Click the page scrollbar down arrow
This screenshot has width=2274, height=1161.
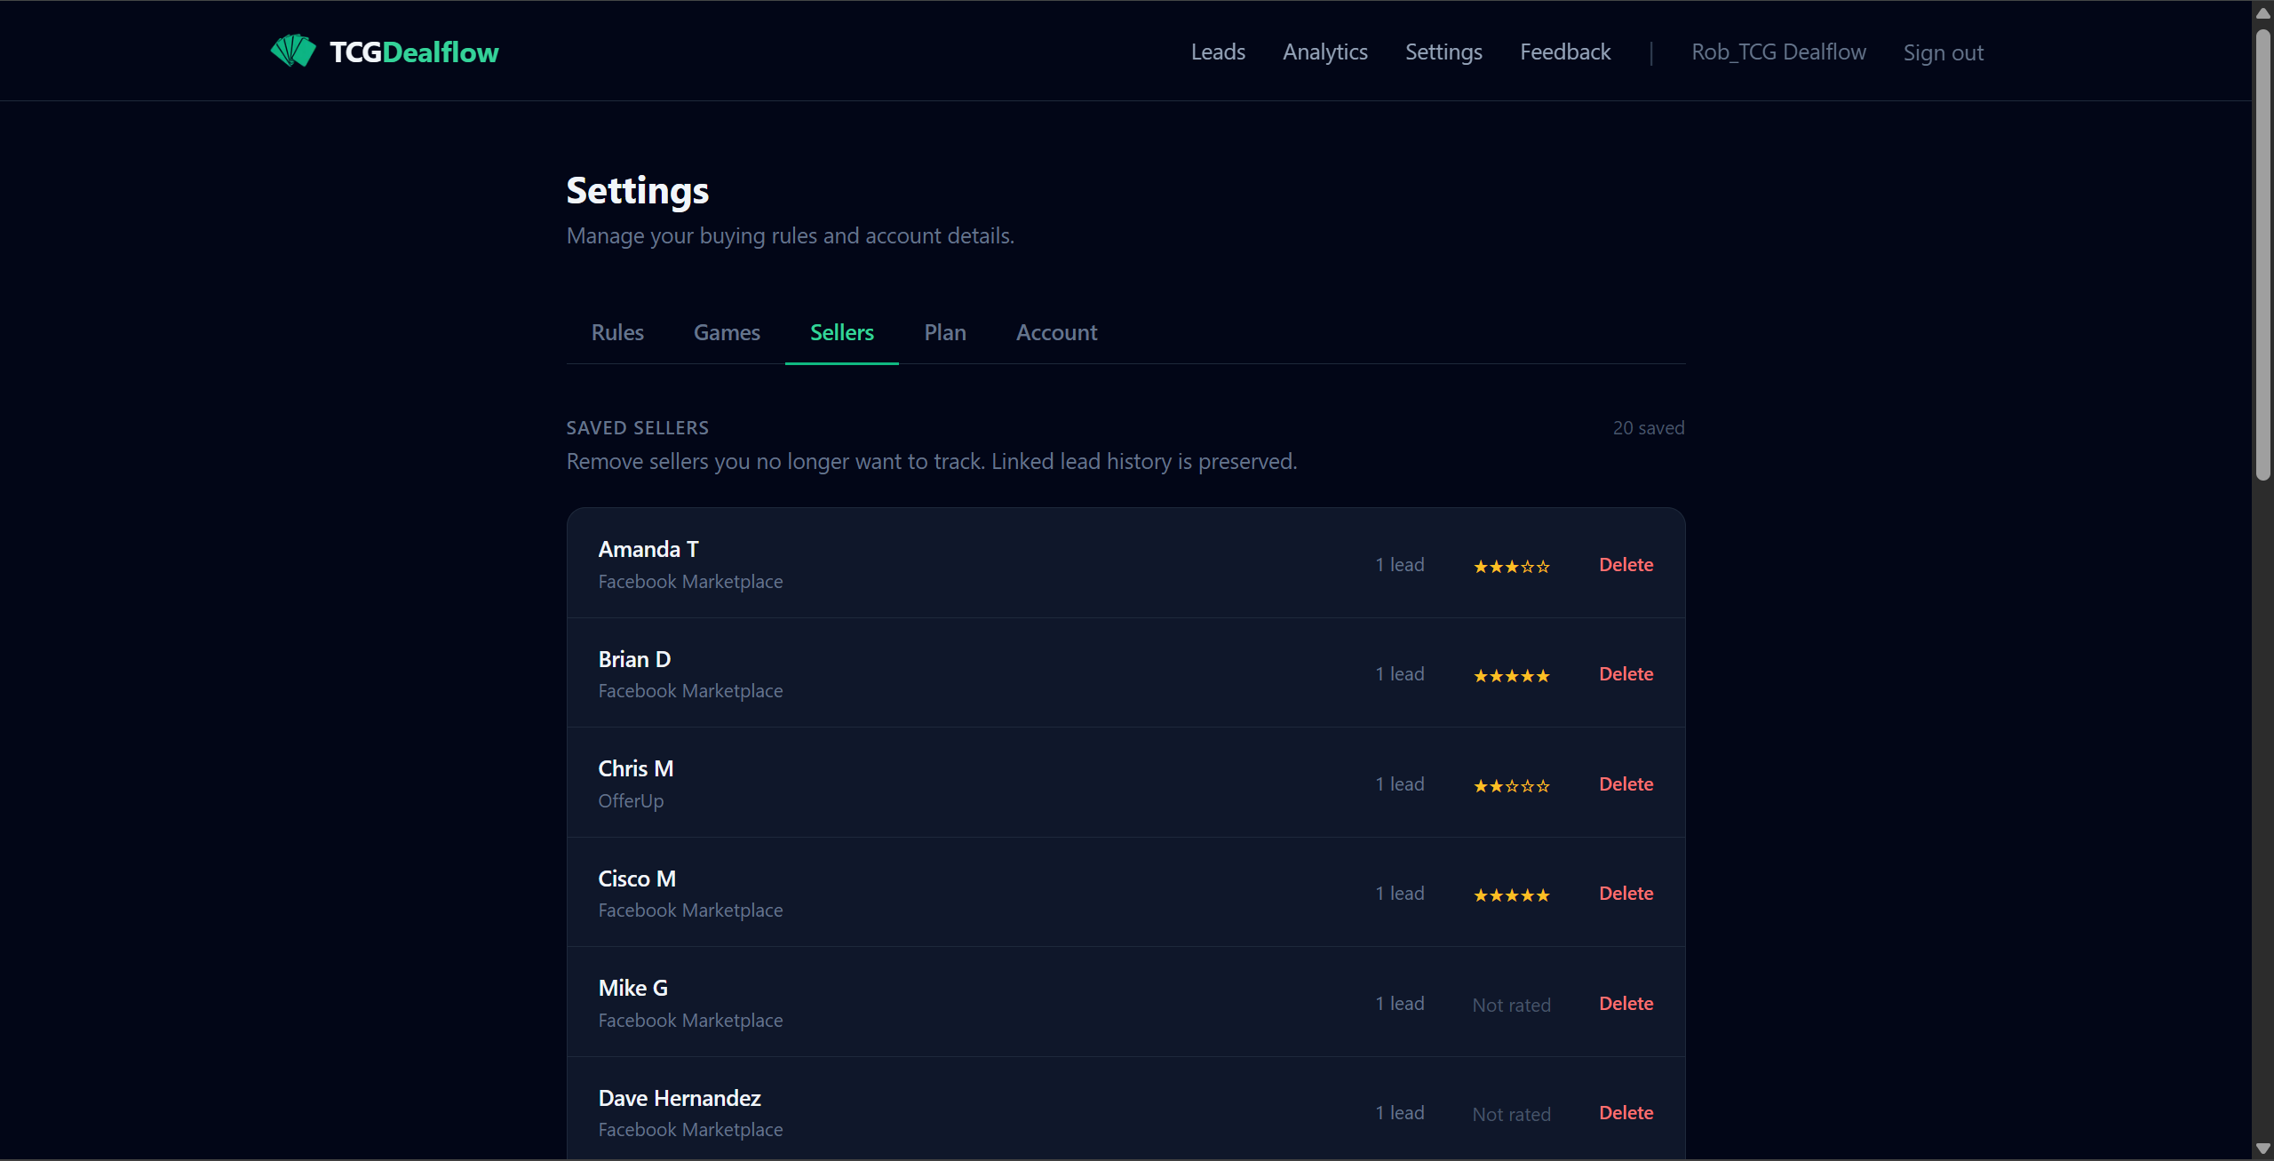[x=2262, y=1149]
